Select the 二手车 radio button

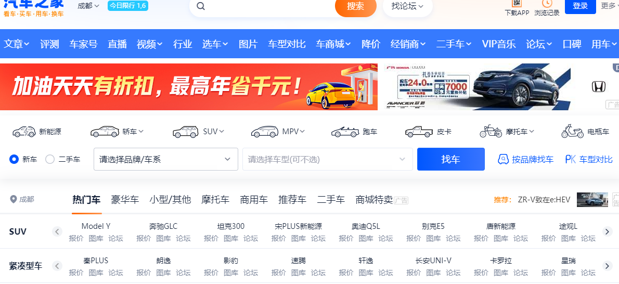(50, 159)
